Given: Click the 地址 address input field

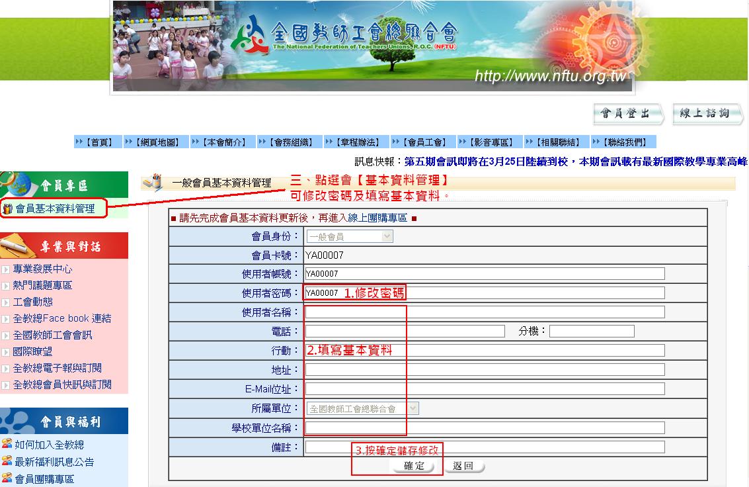Looking at the screenshot, I should tap(485, 369).
